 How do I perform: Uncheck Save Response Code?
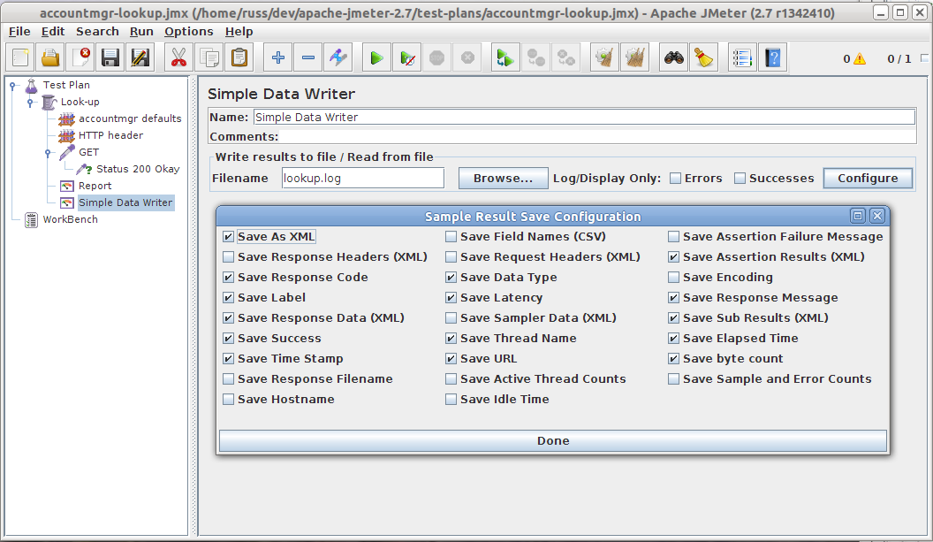click(229, 277)
